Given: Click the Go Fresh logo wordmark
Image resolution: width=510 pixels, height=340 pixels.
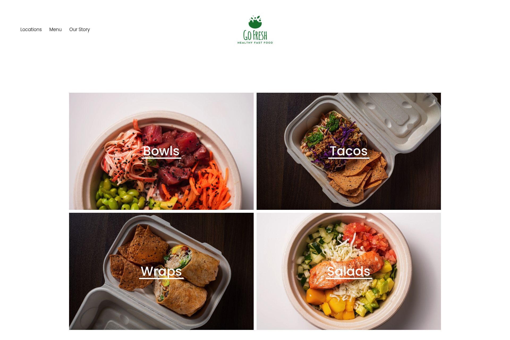Looking at the screenshot, I should click(255, 35).
